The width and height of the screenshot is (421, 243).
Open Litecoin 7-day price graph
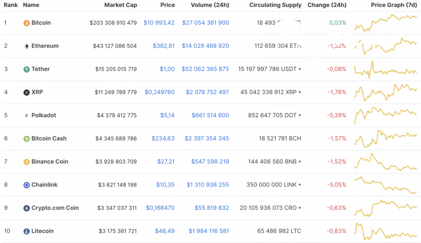click(x=386, y=231)
